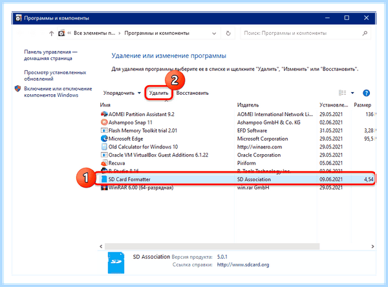Open Включение или отключение компонентов Windows
The width and height of the screenshot is (388, 287).
(58, 92)
